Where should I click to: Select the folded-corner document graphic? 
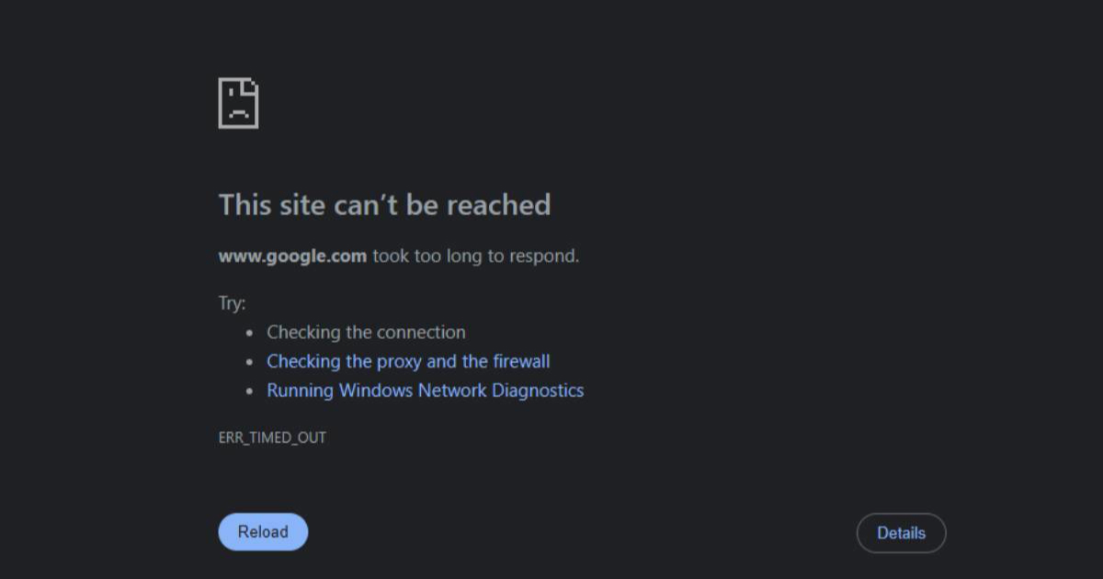239,103
